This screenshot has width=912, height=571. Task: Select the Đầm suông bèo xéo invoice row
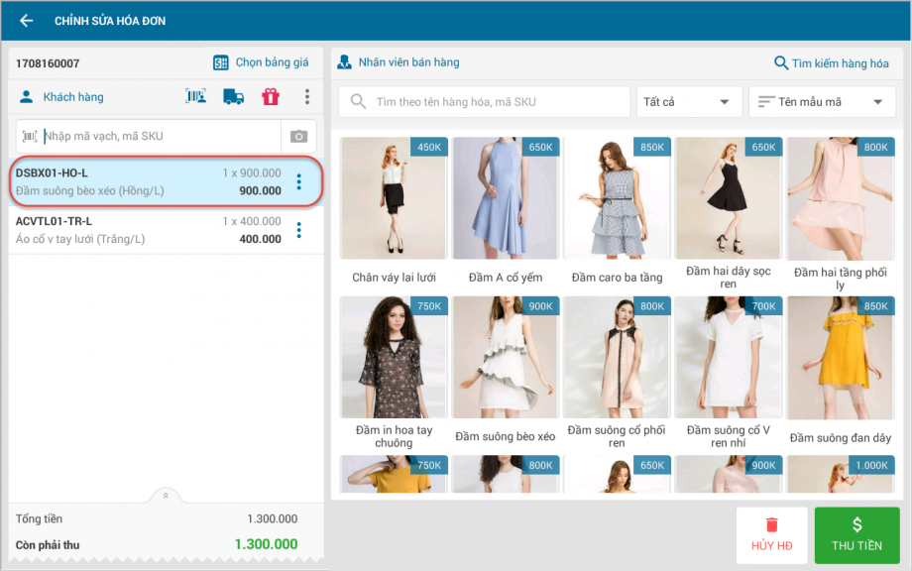pos(166,181)
